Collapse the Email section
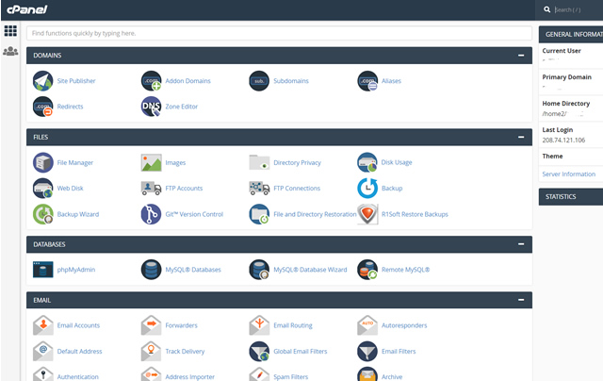The image size is (603, 381). 521,300
